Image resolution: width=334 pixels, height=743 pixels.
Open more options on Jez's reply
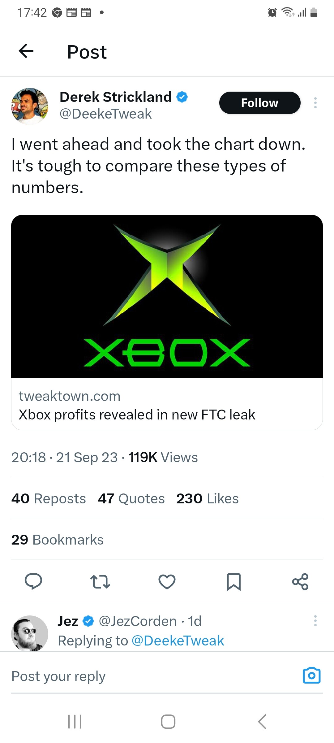pyautogui.click(x=315, y=621)
